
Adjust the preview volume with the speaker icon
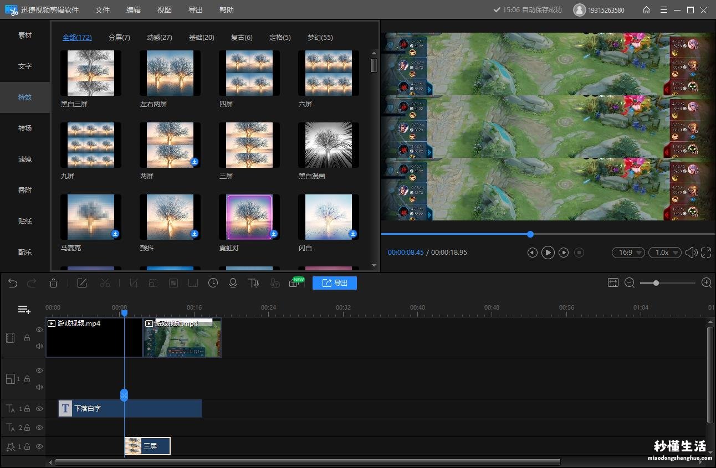click(691, 253)
